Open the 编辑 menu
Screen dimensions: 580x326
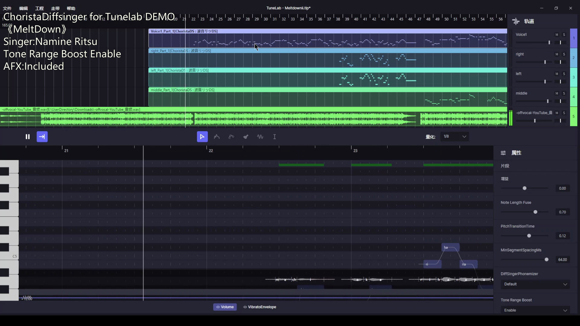23,8
